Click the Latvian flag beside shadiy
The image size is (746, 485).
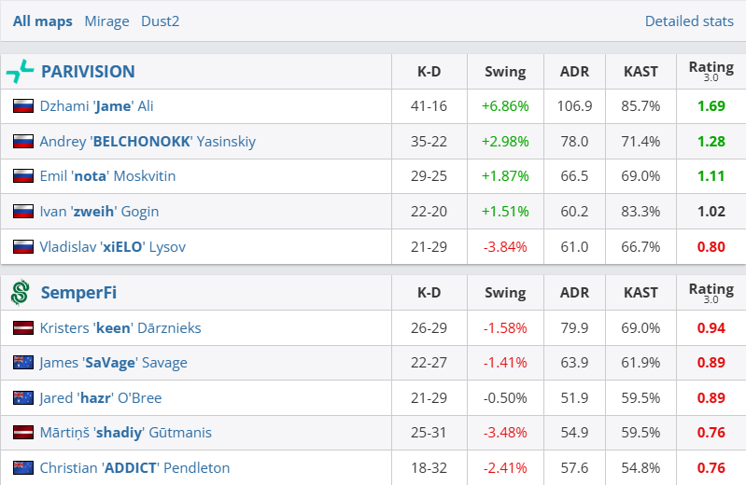pyautogui.click(x=23, y=433)
